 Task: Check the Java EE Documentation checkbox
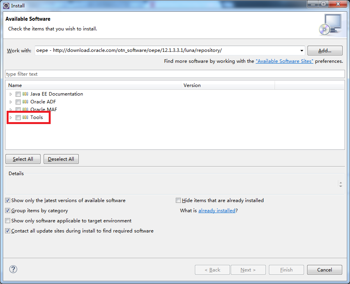pos(18,94)
